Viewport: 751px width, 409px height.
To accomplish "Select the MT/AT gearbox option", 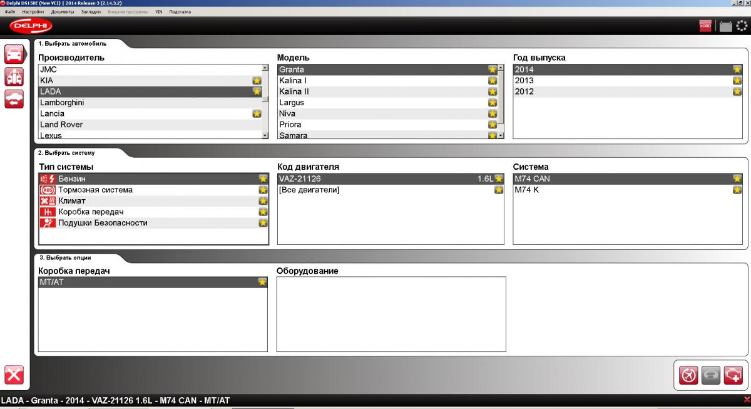I will [x=153, y=282].
